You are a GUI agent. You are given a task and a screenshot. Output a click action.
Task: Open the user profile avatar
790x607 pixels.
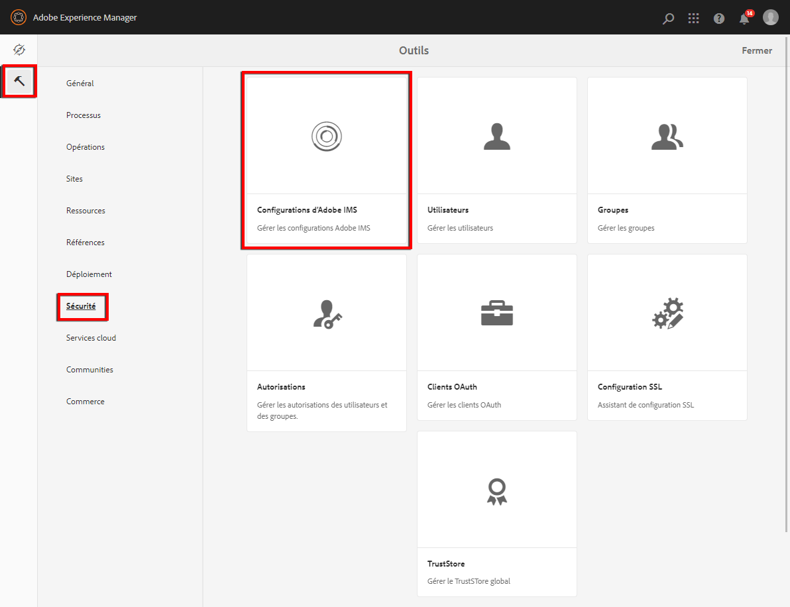[x=770, y=17]
